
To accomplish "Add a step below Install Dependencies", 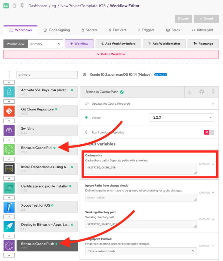I will (9, 178).
